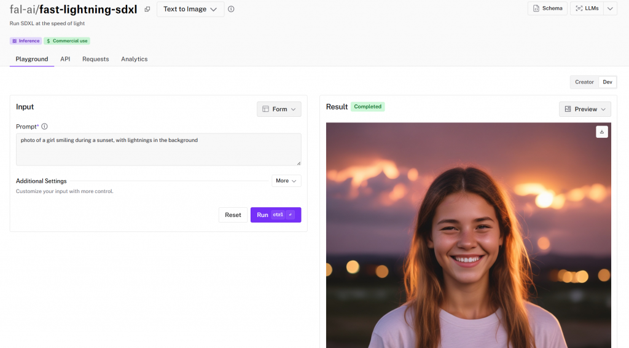Image resolution: width=629 pixels, height=348 pixels.
Task: Expand the arrow next to LLMs
Action: pyautogui.click(x=610, y=9)
